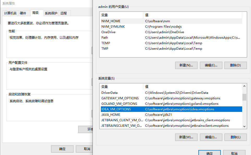Image resolution: width=251 pixels, height=155 pixels.
Task: Select the user Path variable row
Action: click(x=105, y=38)
